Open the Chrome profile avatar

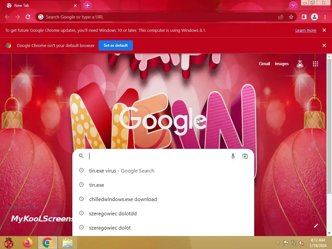(x=314, y=17)
